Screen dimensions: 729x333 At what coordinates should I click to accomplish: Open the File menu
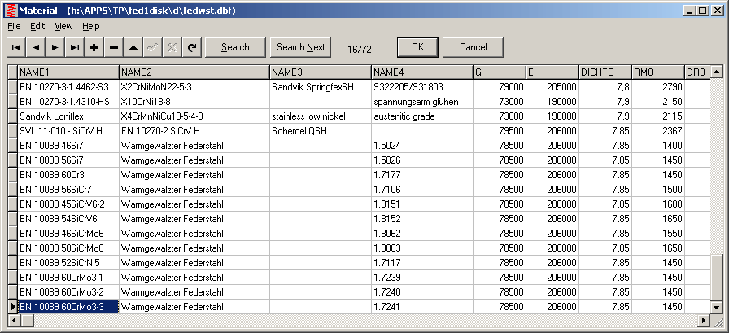[14, 26]
